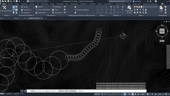The height and width of the screenshot is (96, 170).
Task: Open the workspace Civil 3D dropdown
Action: pyautogui.click(x=37, y=1)
